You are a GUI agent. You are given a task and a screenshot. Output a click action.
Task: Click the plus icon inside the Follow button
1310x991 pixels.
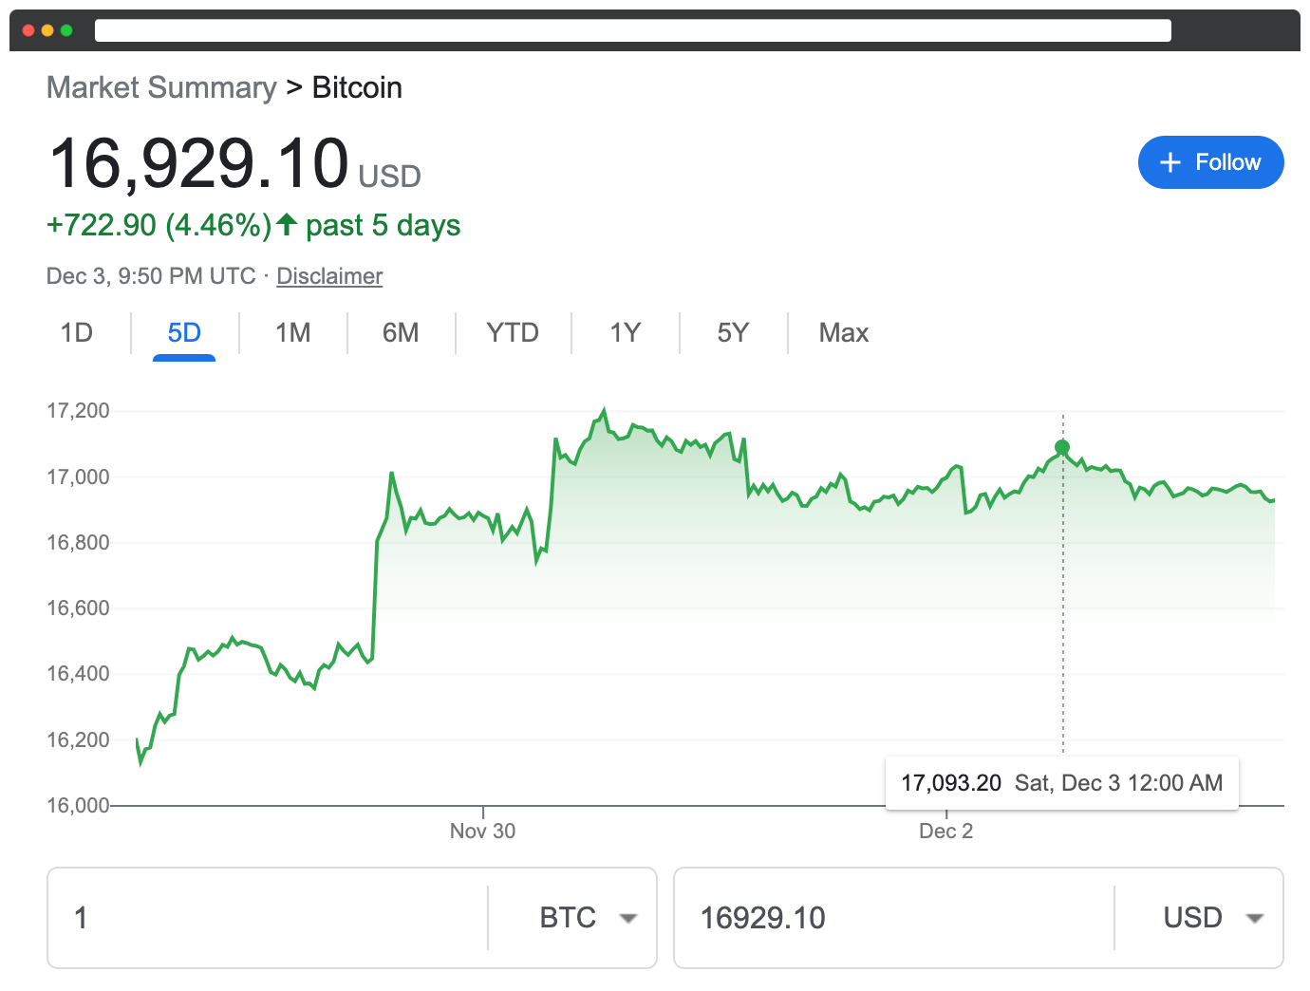point(1170,162)
